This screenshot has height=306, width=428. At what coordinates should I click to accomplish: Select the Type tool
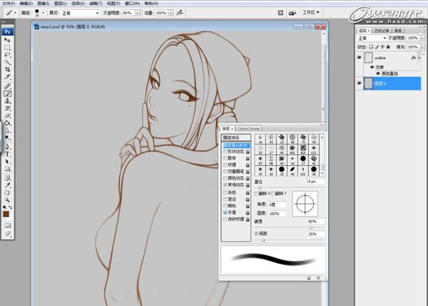[x=7, y=154]
